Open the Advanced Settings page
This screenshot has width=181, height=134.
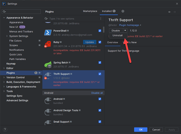(17, 100)
